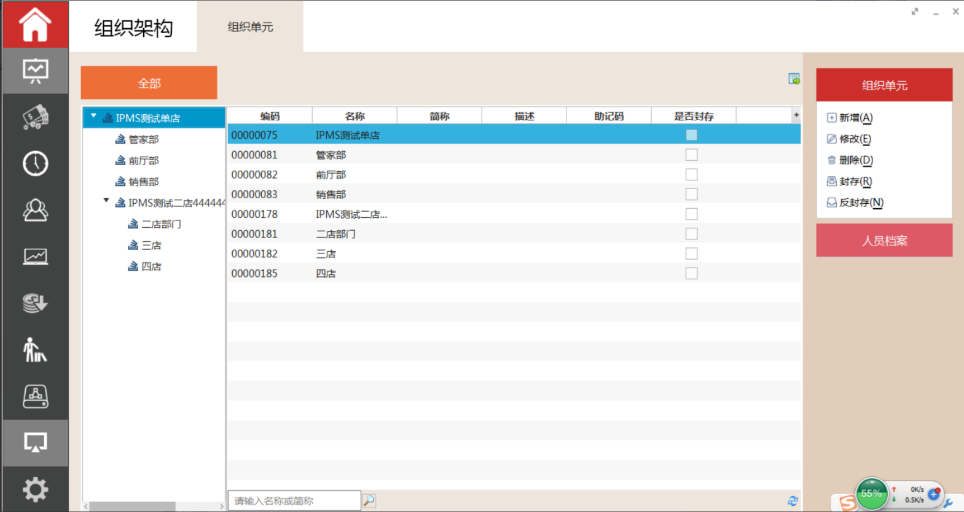
Task: Collapse the IPMS测试二店 tree node arrow
Action: click(x=106, y=201)
